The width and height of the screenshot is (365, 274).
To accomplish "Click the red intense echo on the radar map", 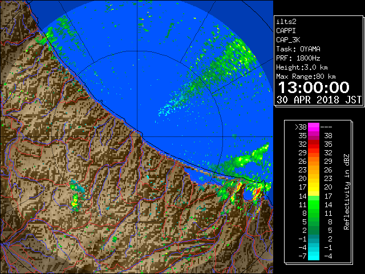I will (257, 192).
